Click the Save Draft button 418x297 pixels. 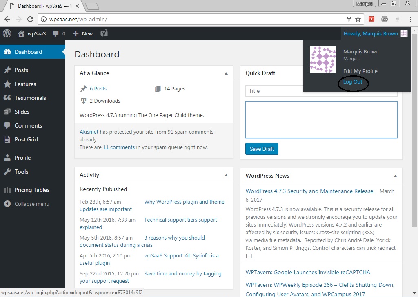pos(262,149)
